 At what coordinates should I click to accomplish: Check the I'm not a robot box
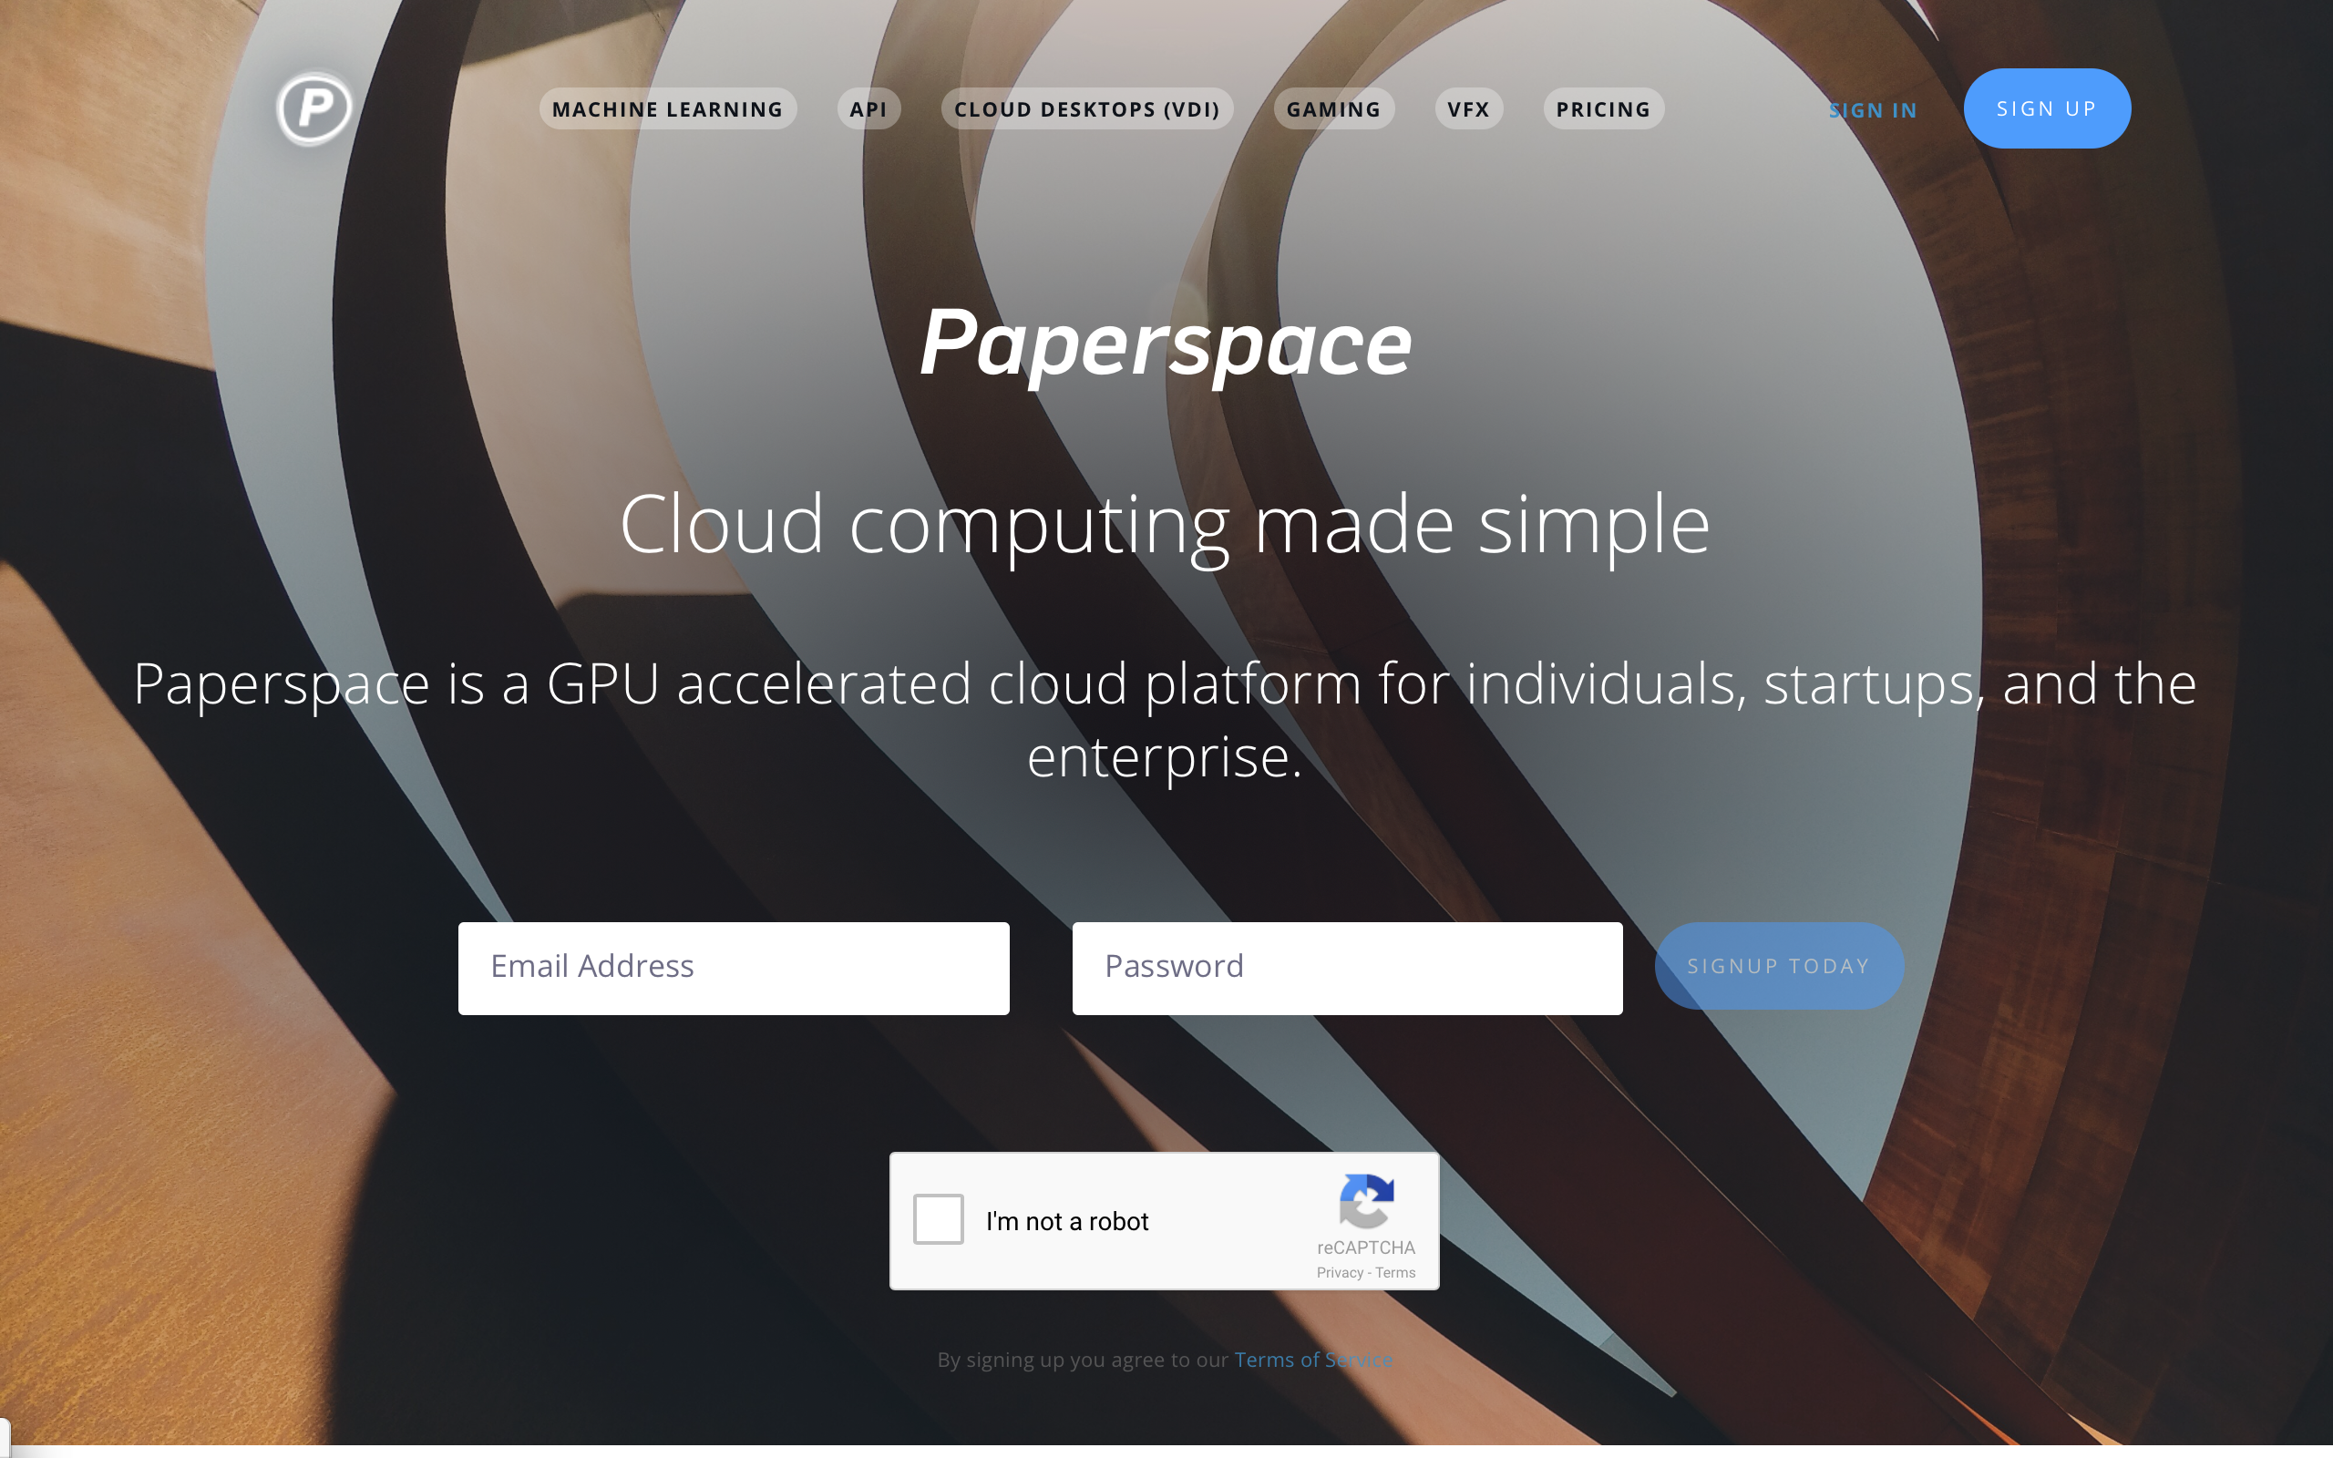point(938,1219)
